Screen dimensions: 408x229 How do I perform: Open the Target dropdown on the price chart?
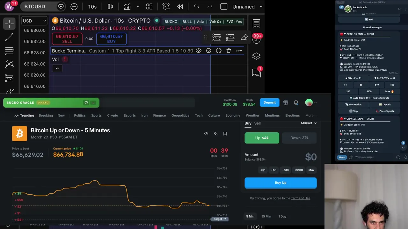click(x=220, y=219)
